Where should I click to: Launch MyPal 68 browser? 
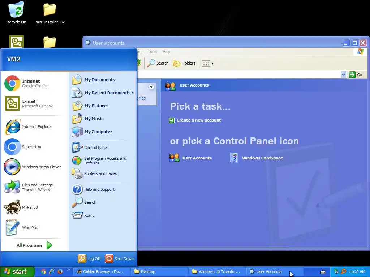[34, 207]
